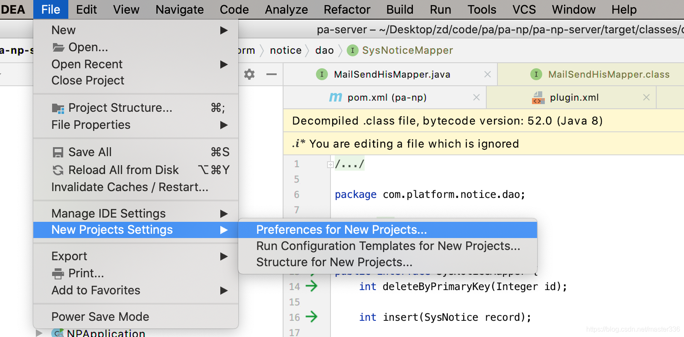The image size is (684, 337).
Task: Open the Edit menu
Action: point(86,9)
